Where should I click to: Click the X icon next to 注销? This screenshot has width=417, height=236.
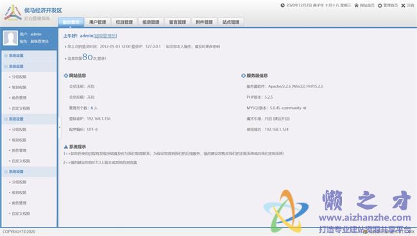[403, 5]
